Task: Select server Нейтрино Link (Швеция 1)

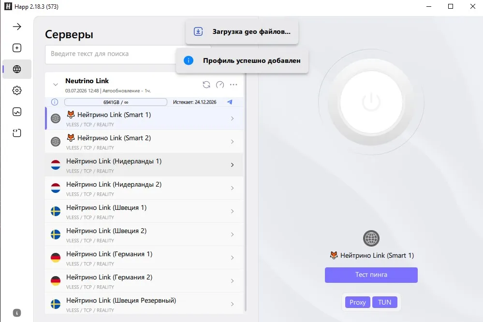Action: click(x=144, y=211)
